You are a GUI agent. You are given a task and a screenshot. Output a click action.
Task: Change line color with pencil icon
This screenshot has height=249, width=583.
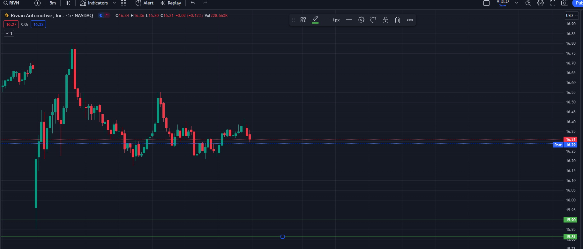click(315, 20)
